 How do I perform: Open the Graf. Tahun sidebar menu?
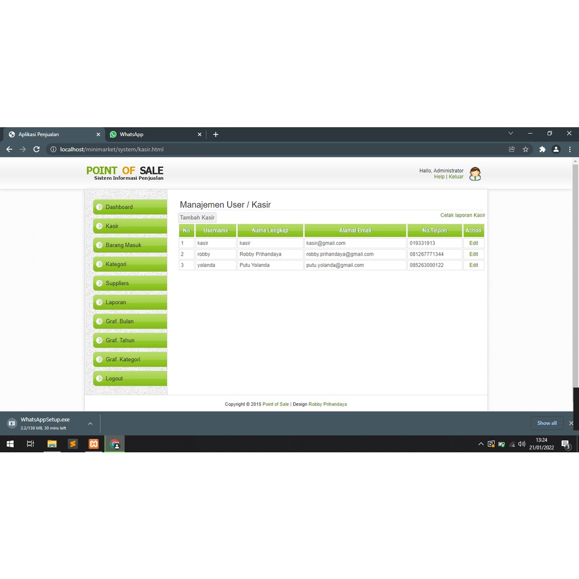point(130,340)
